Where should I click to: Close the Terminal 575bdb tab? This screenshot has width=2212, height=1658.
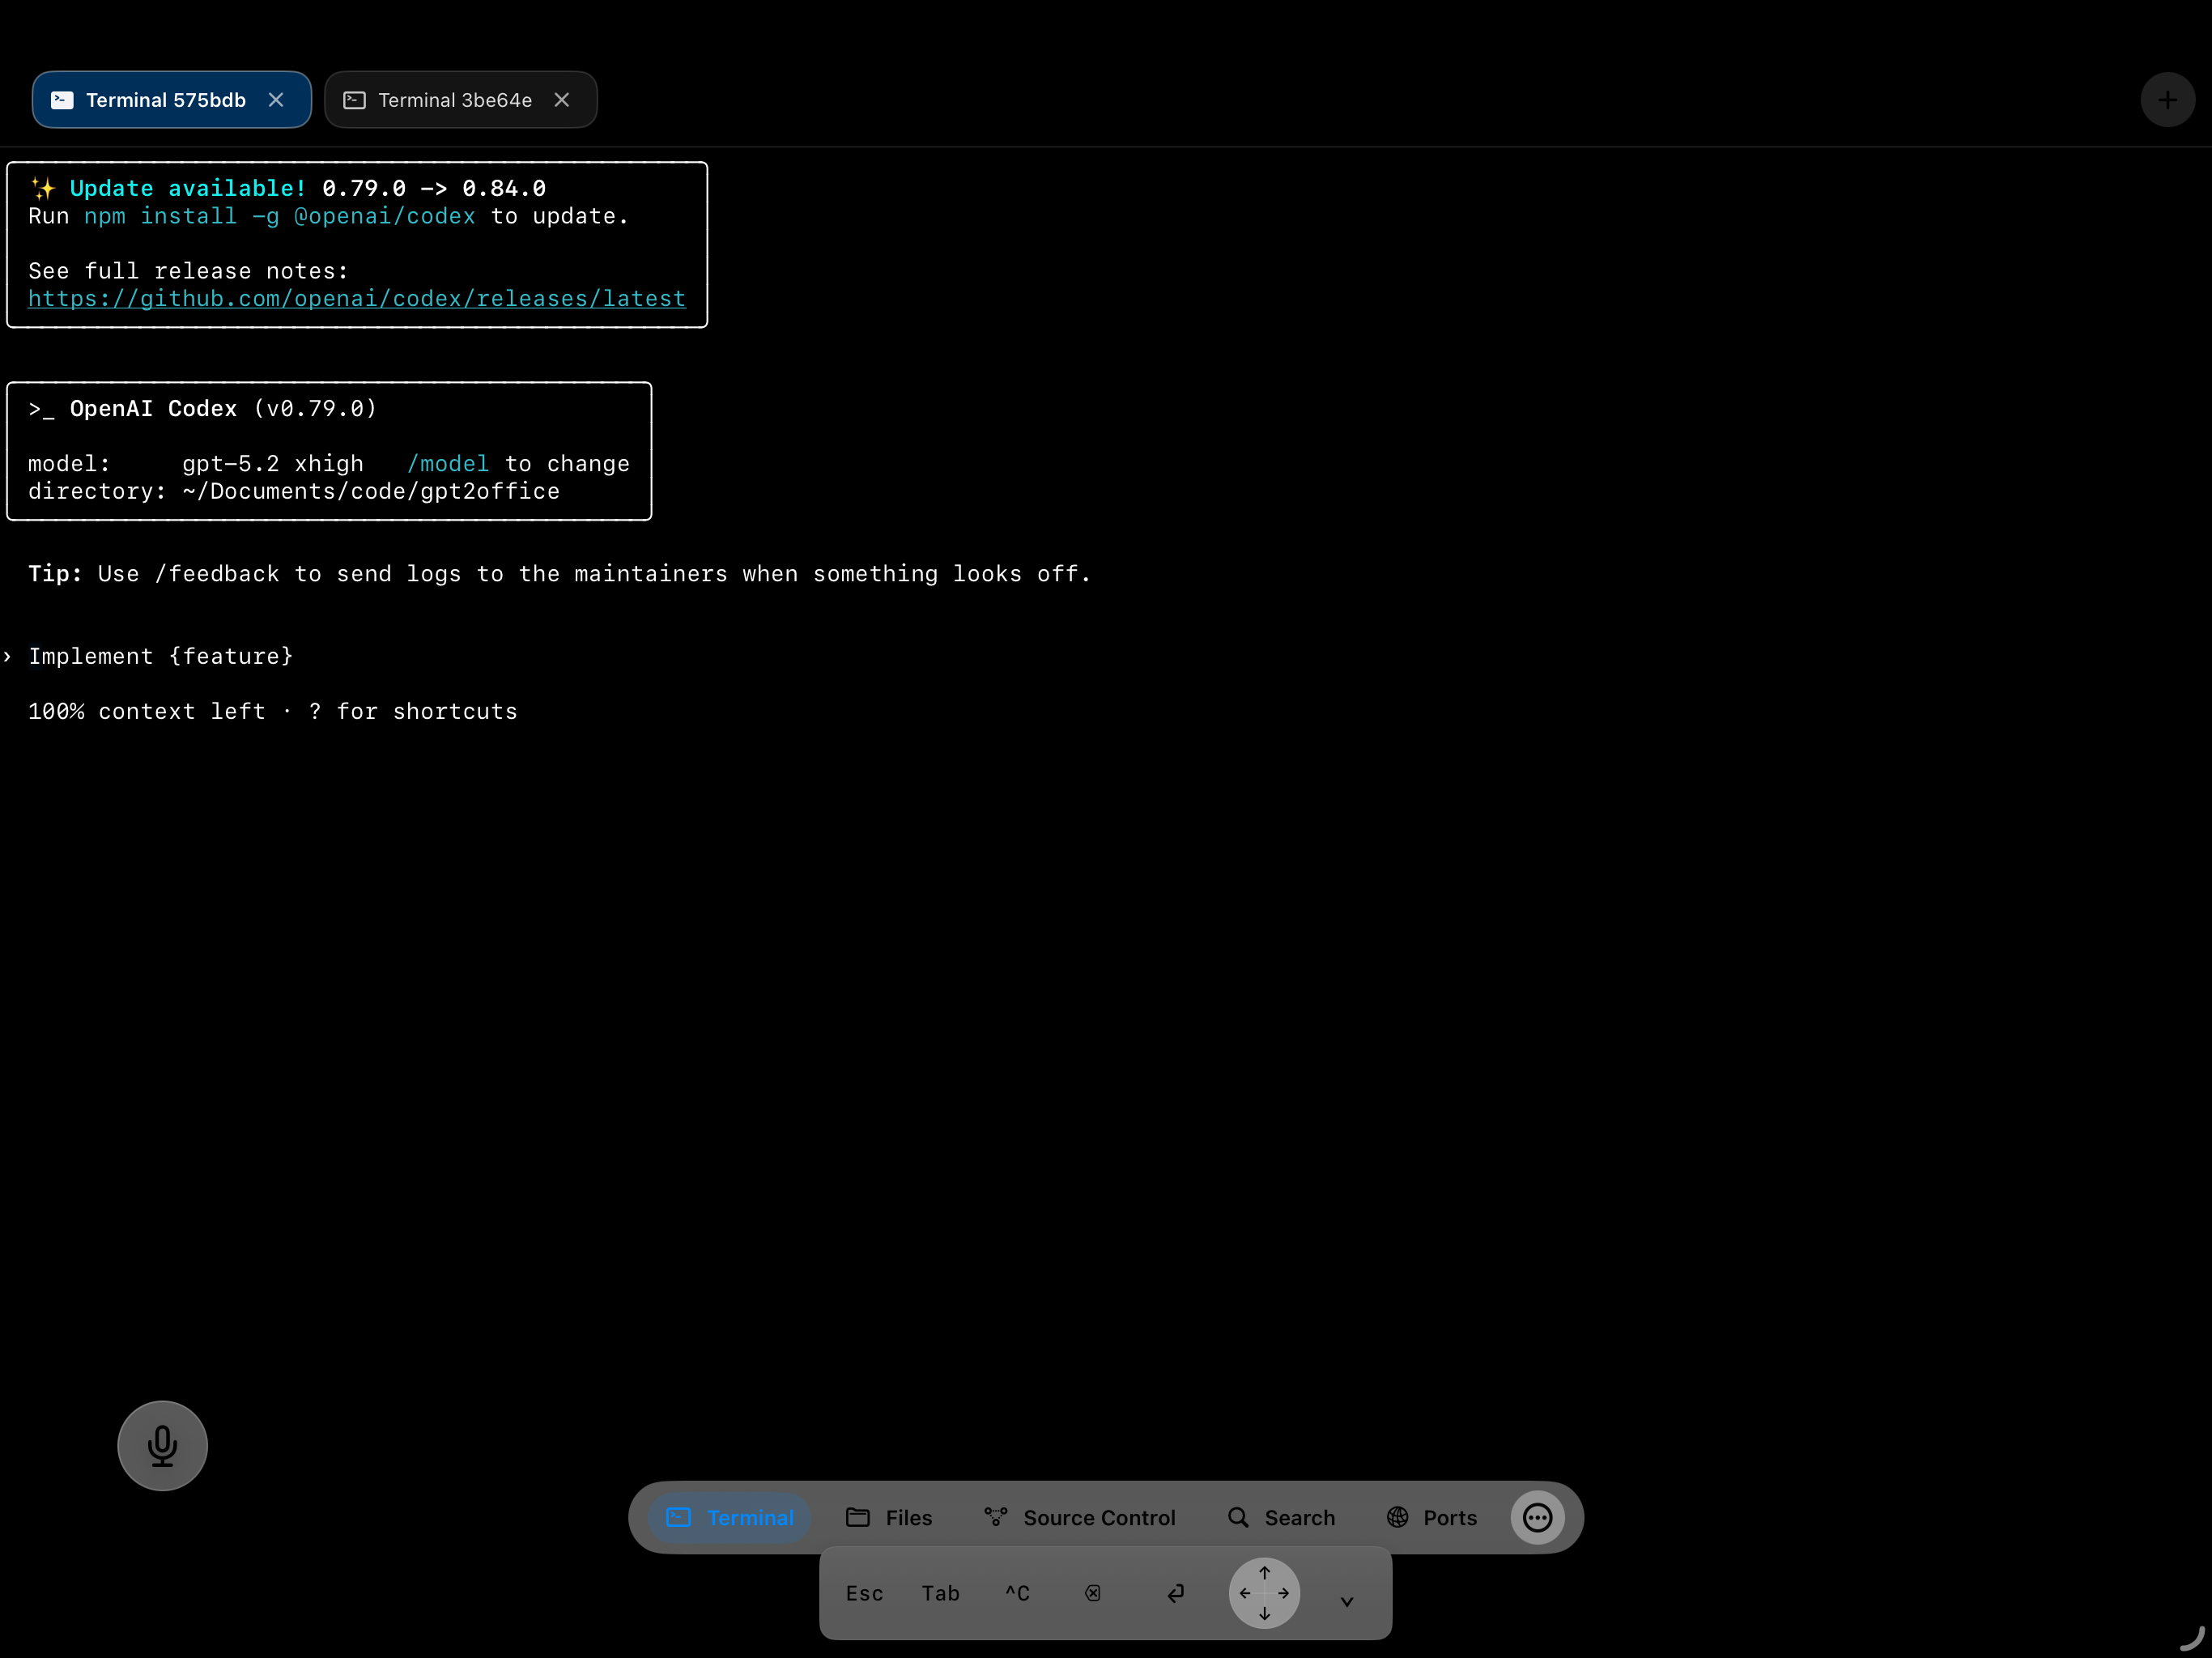click(276, 100)
